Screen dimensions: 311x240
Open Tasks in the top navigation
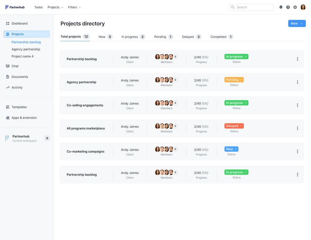pyautogui.click(x=38, y=7)
